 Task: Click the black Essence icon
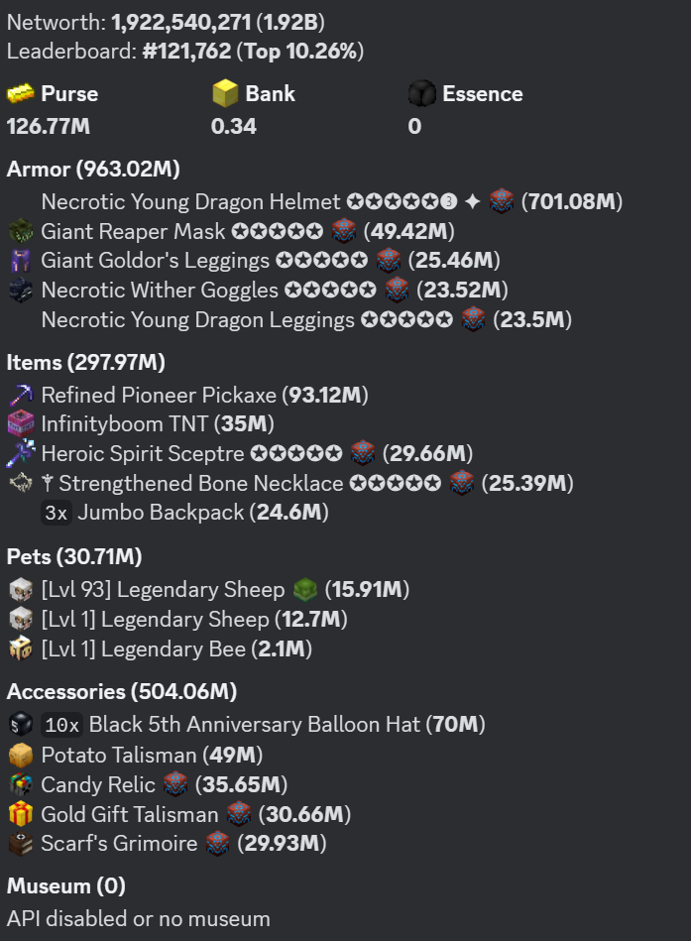tap(422, 94)
